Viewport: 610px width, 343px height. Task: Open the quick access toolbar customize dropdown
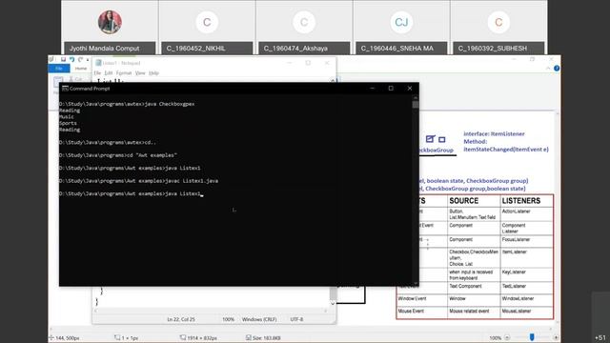click(88, 59)
